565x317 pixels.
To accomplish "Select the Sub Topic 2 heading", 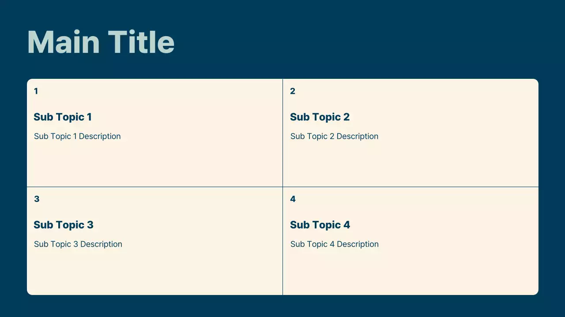I will 320,117.
